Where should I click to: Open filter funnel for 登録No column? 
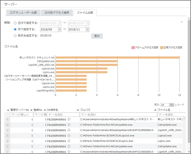36,115
